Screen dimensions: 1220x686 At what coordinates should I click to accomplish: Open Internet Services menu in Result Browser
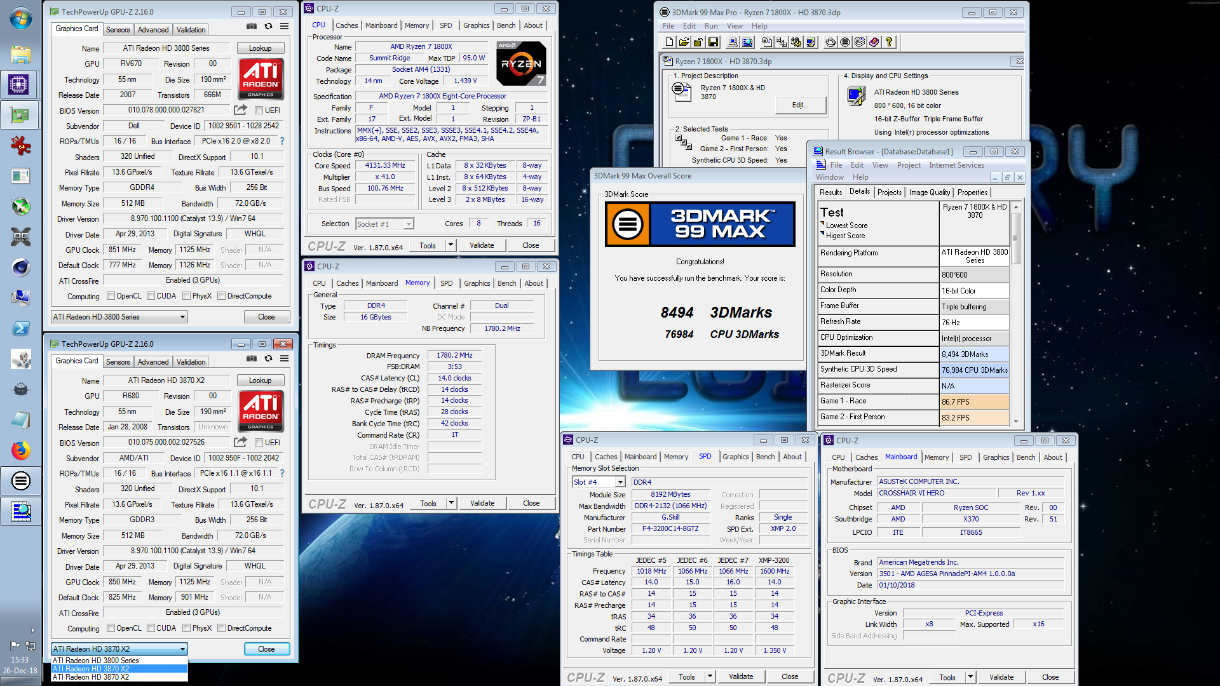click(956, 165)
